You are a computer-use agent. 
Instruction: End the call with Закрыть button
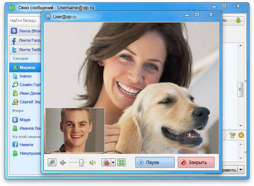196,162
